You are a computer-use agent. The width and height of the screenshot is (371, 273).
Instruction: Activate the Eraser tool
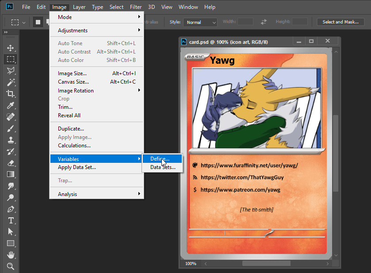pyautogui.click(x=11, y=163)
